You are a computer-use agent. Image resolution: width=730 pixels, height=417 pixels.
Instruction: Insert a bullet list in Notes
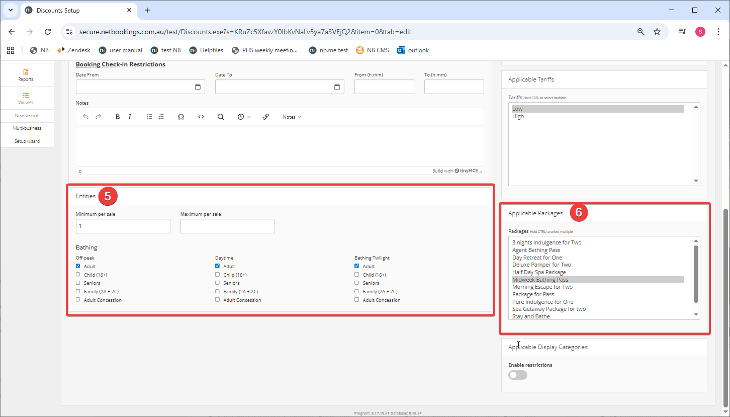coord(149,117)
